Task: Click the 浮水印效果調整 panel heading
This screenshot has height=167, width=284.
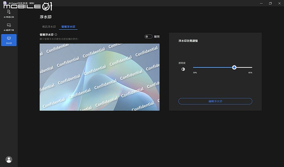Action: click(x=188, y=41)
